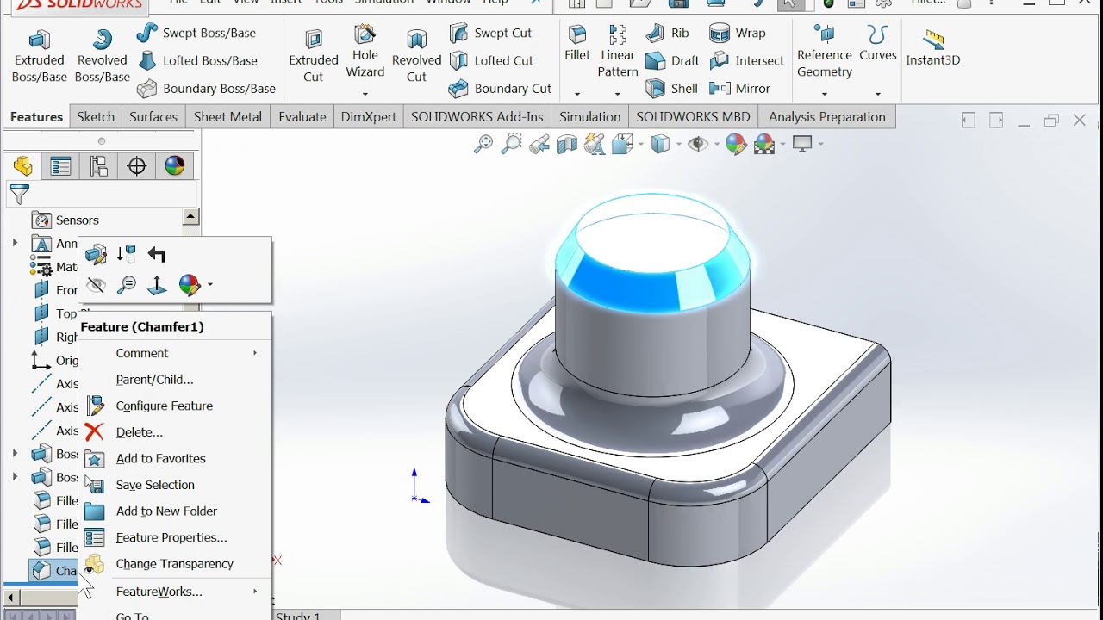Click the Wrap tool
The width and height of the screenshot is (1103, 620).
(x=737, y=33)
